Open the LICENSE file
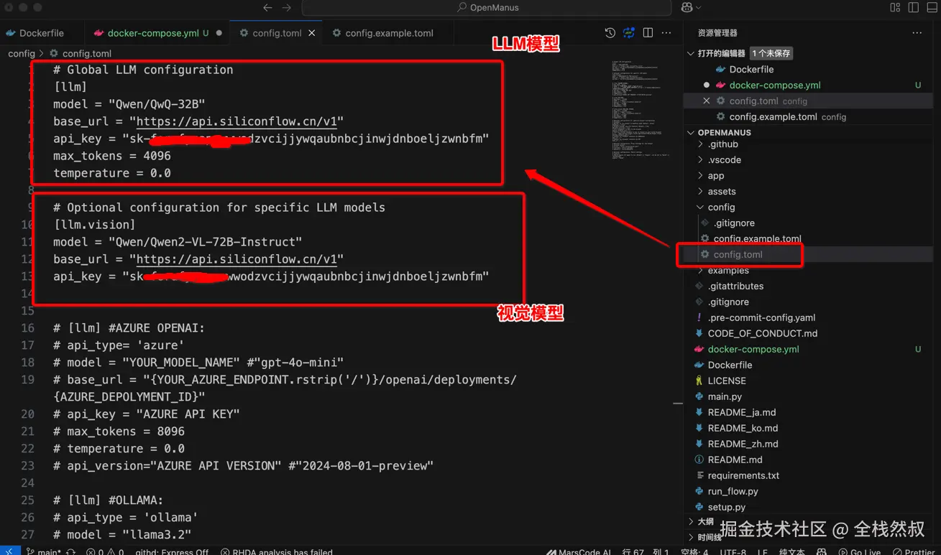Screen dimensions: 941x555 click(727, 381)
